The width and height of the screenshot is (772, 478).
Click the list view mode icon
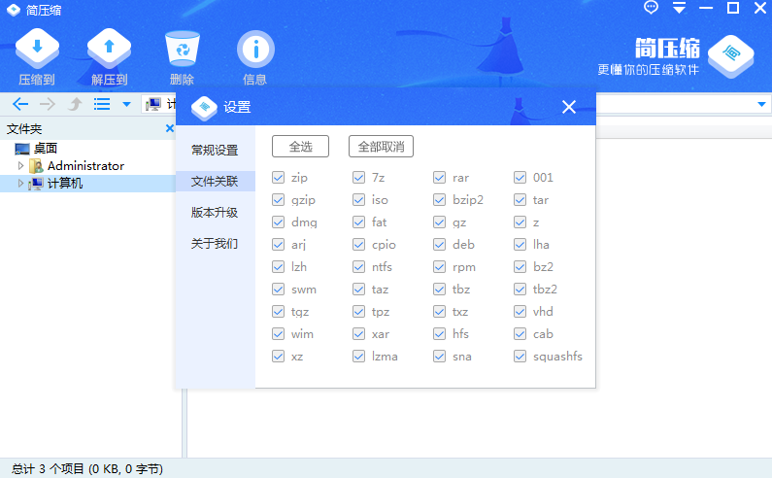pyautogui.click(x=102, y=104)
